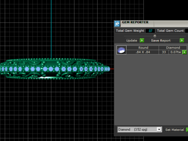Click the .84 X .84 size cell
Viewport: 188px width, 141px height.
click(143, 52)
